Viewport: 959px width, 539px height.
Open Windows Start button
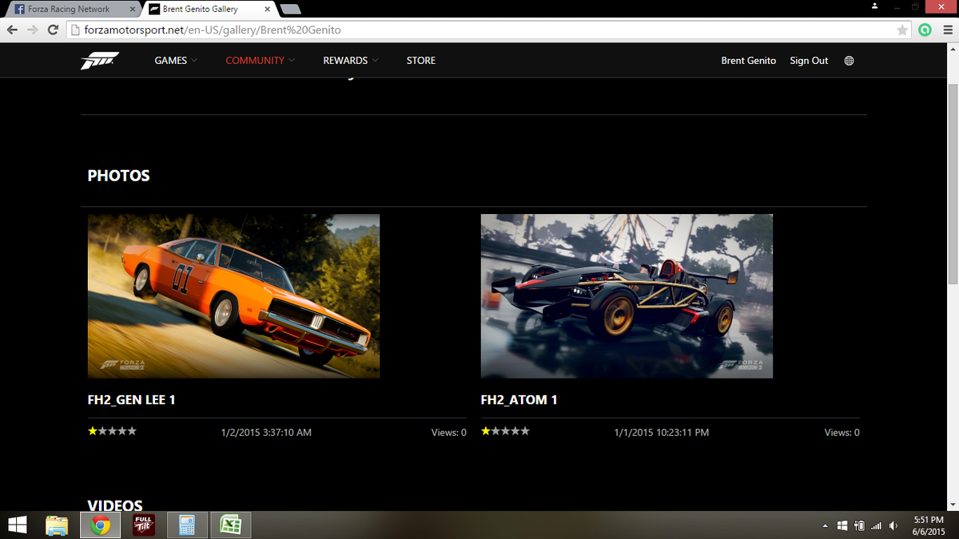click(x=17, y=525)
